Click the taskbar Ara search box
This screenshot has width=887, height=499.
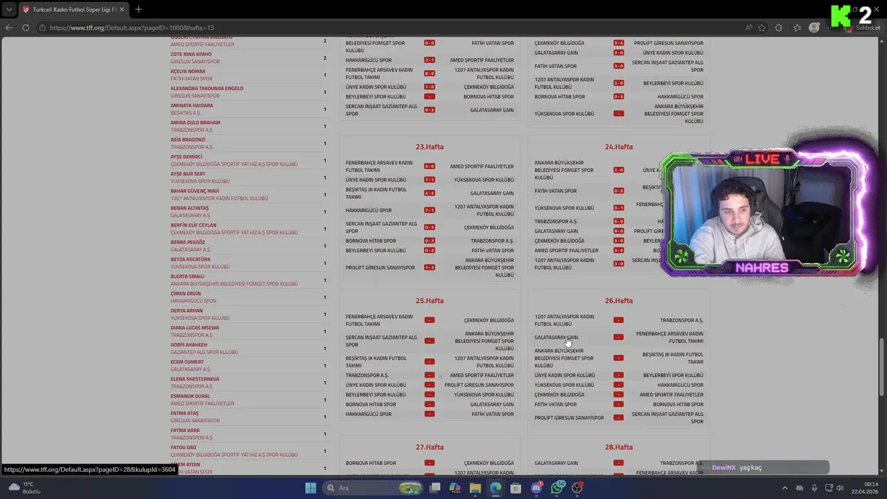pyautogui.click(x=374, y=488)
